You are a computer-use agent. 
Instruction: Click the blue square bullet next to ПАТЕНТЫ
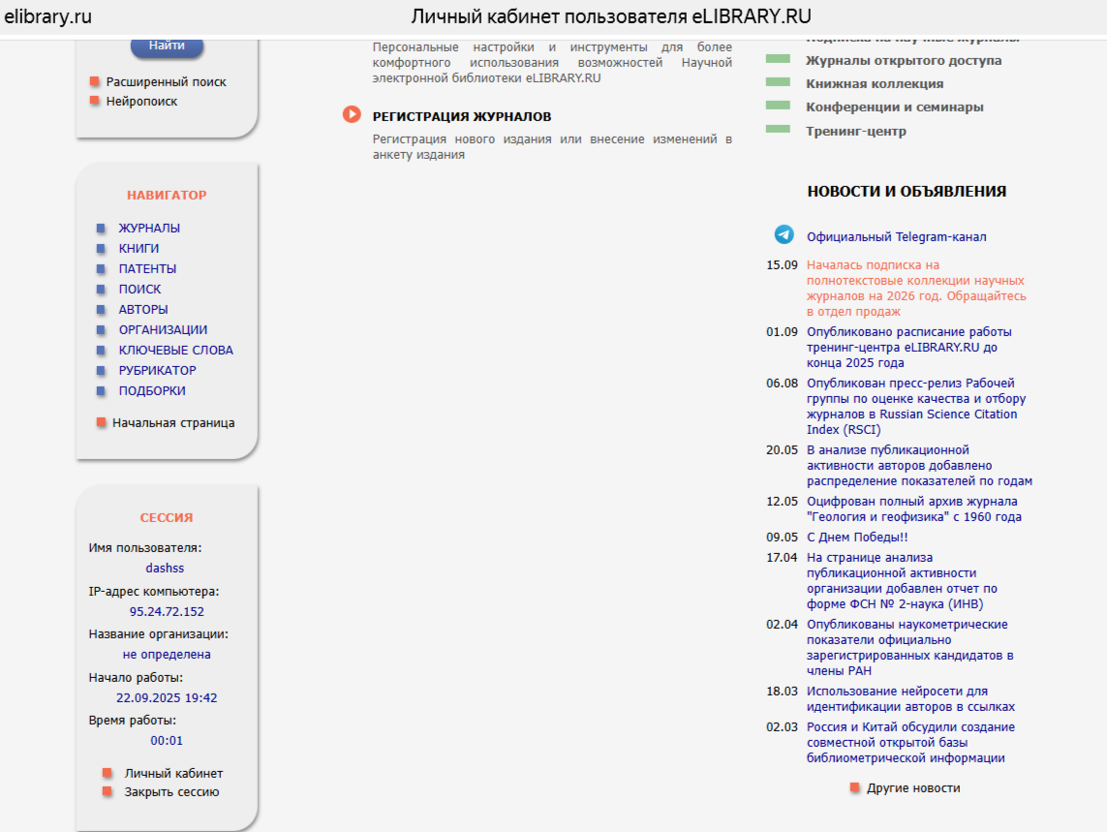pos(101,269)
